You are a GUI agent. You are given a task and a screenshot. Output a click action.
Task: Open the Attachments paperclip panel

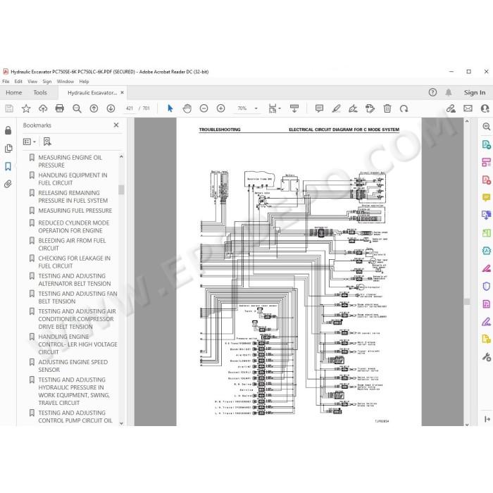coord(8,184)
